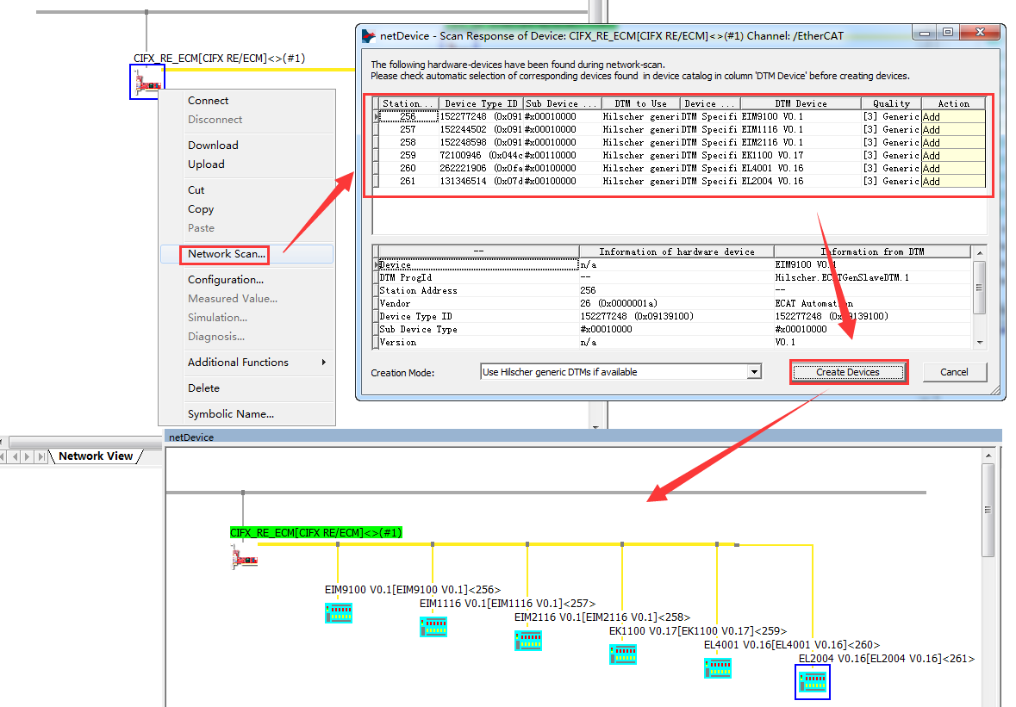Click the DTM to Use column header
The image size is (1016, 707).
pyautogui.click(x=641, y=103)
